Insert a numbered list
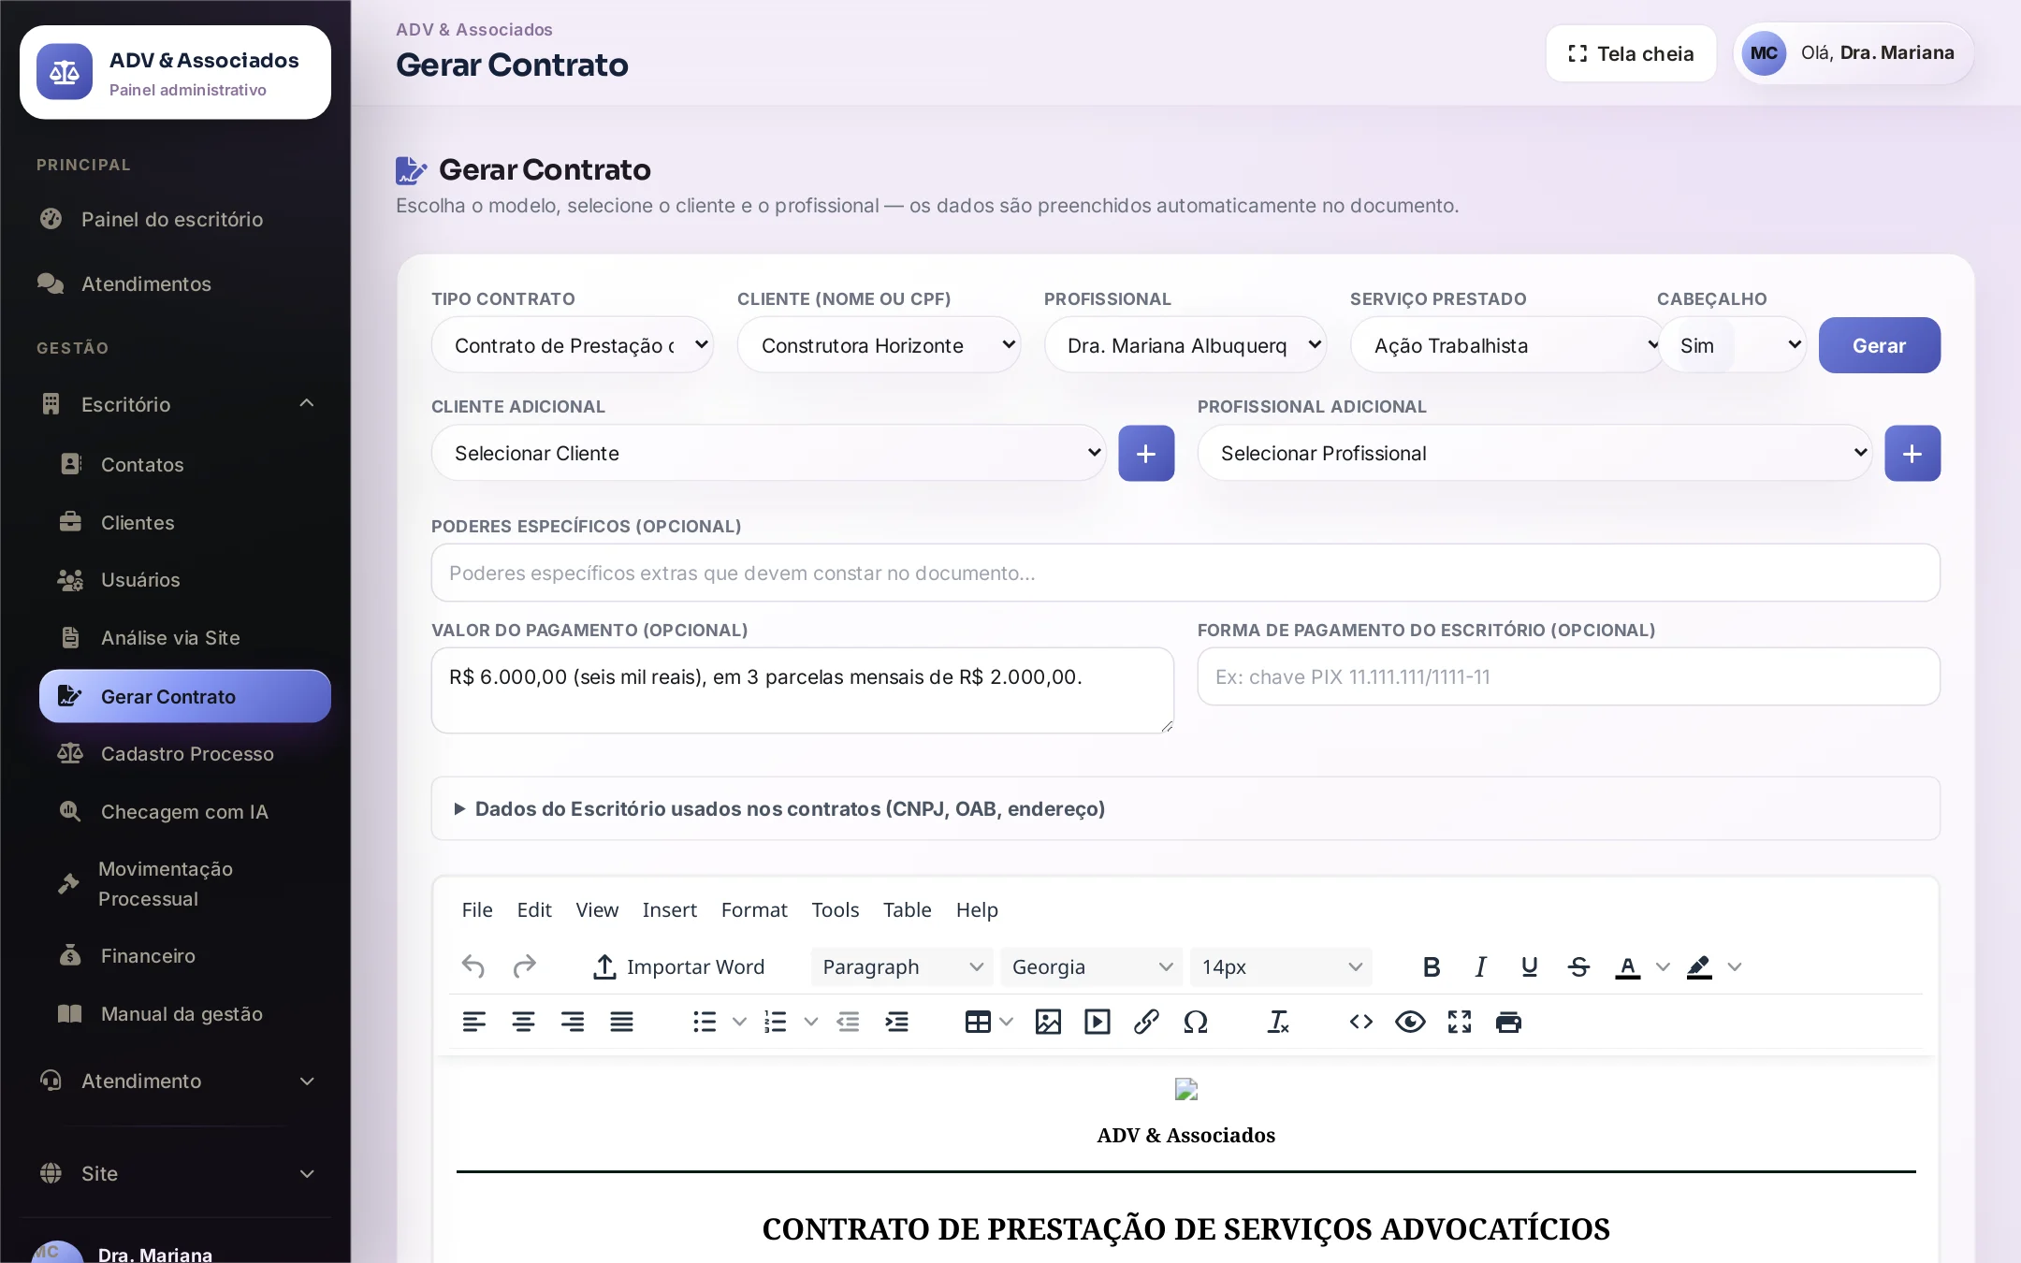Viewport: 2021px width, 1263px height. pos(776,1022)
